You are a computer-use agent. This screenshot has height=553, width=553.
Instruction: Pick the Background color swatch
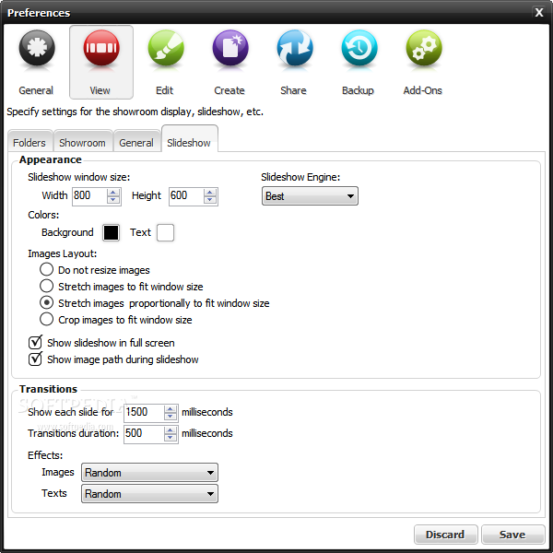[111, 233]
